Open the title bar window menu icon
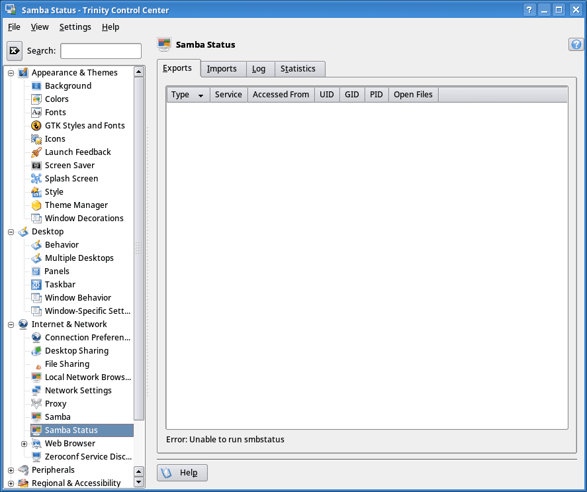Screen dimensions: 587x492 point(11,9)
